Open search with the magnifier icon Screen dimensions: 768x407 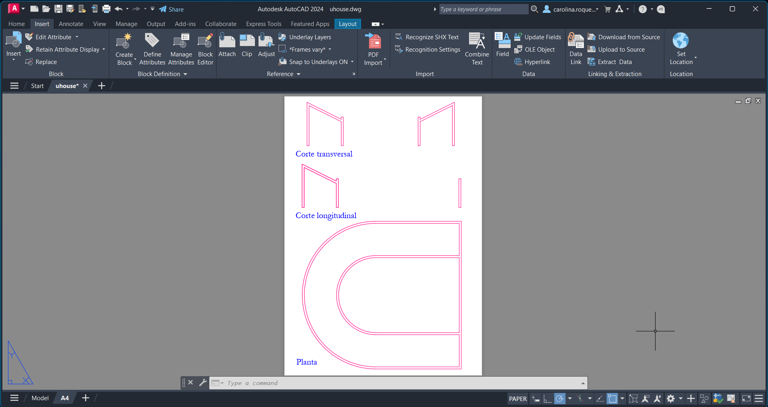click(x=534, y=9)
